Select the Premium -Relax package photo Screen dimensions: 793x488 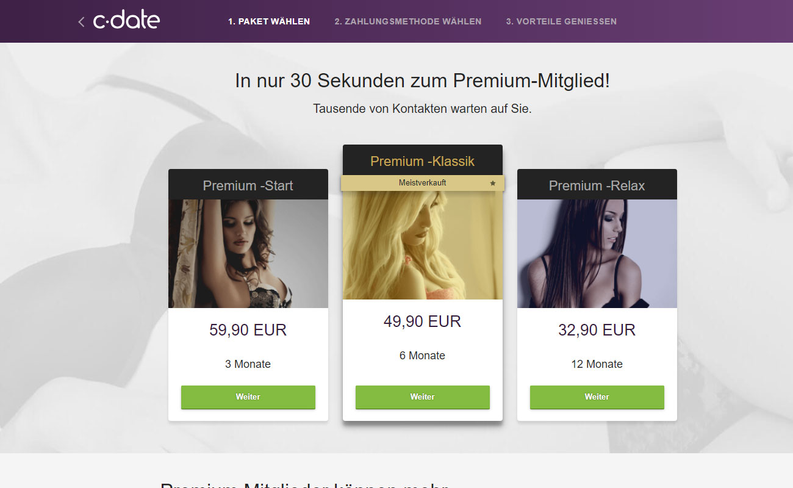[597, 254]
